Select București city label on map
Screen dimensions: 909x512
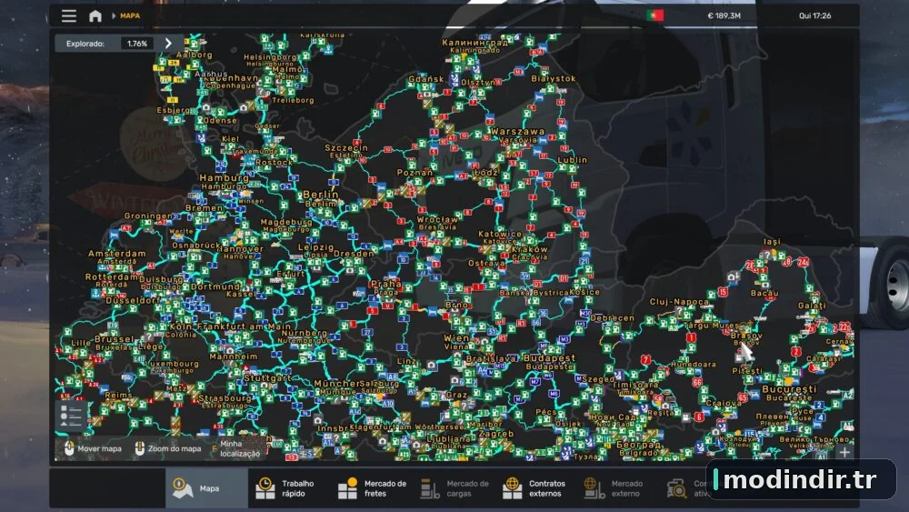click(x=789, y=389)
